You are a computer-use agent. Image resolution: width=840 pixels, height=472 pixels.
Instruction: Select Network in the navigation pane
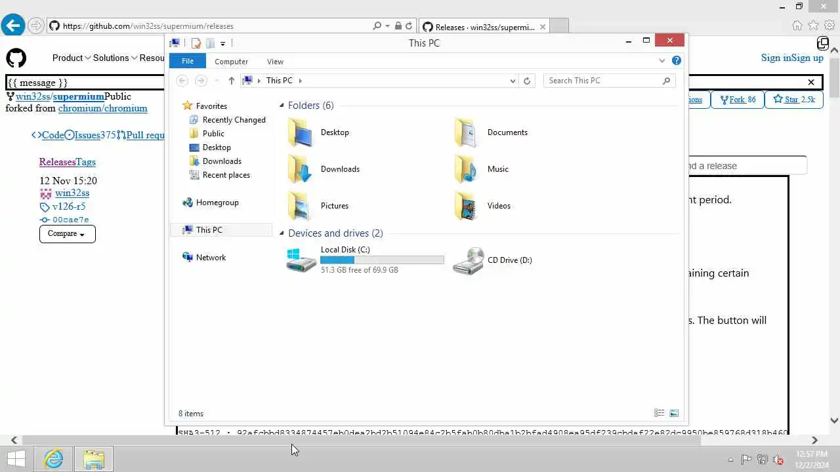pos(204,258)
